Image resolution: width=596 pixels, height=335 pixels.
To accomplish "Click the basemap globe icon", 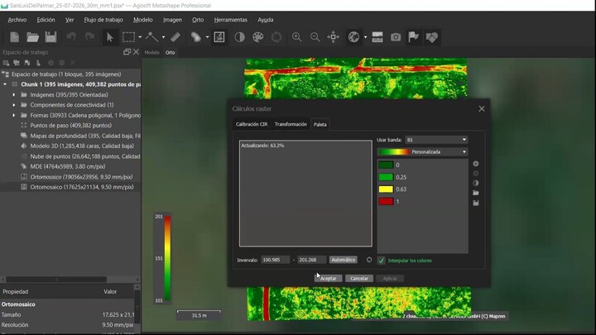I will click(353, 37).
